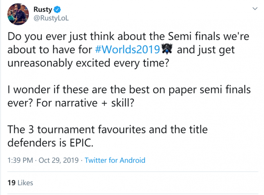Click the text 'ever? For narrative + skill?'
This screenshot has width=264, height=195.
coord(71,103)
